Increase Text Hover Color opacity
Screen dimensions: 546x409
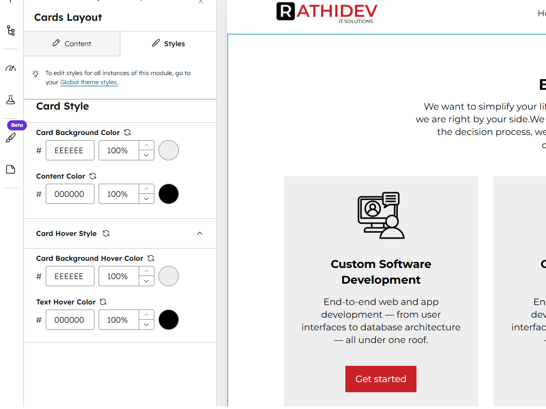pyautogui.click(x=147, y=315)
